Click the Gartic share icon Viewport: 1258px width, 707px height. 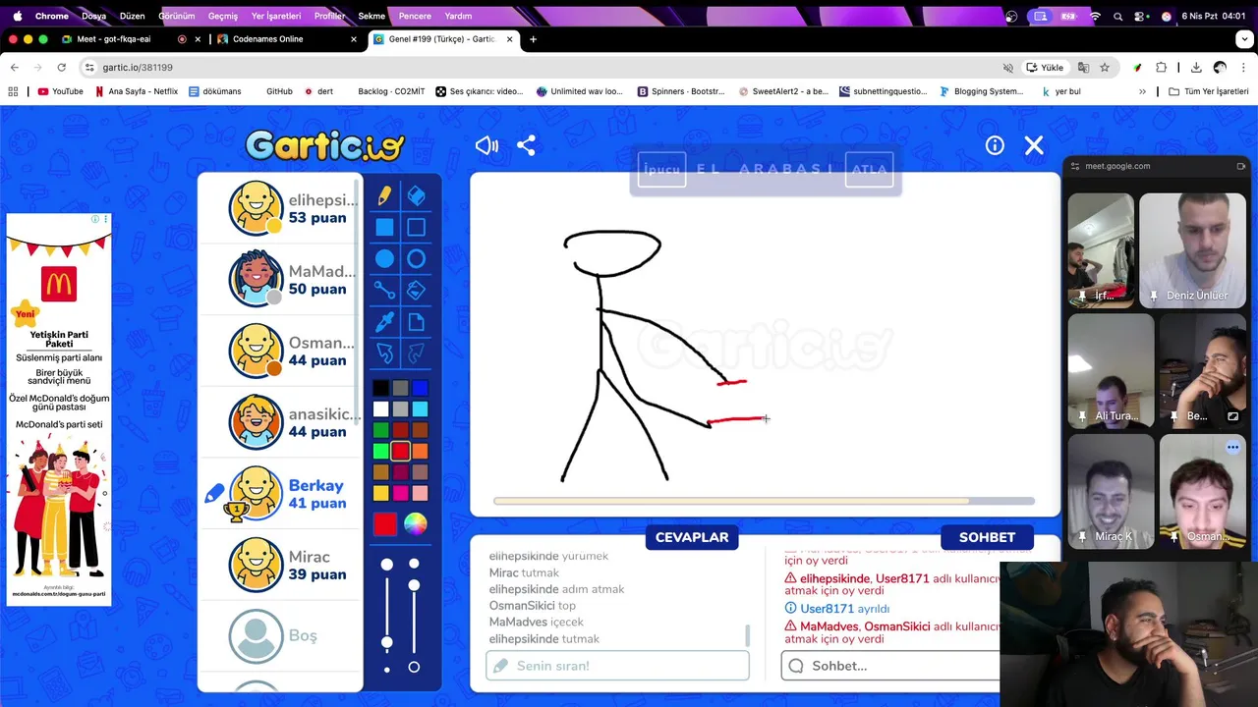(526, 145)
